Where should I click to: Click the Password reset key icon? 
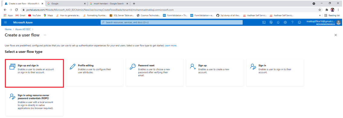133,67
